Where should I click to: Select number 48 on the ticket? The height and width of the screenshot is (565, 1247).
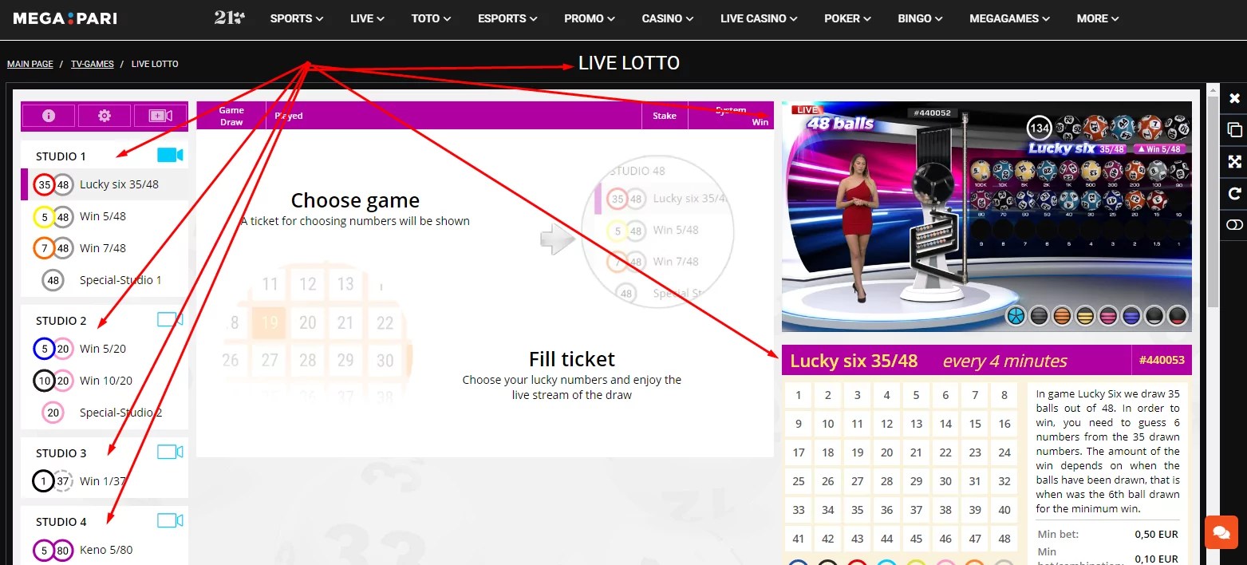click(x=1004, y=539)
